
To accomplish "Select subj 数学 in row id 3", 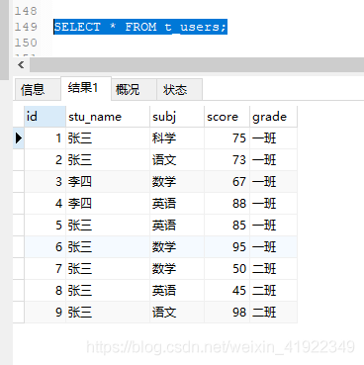I will (x=177, y=182).
